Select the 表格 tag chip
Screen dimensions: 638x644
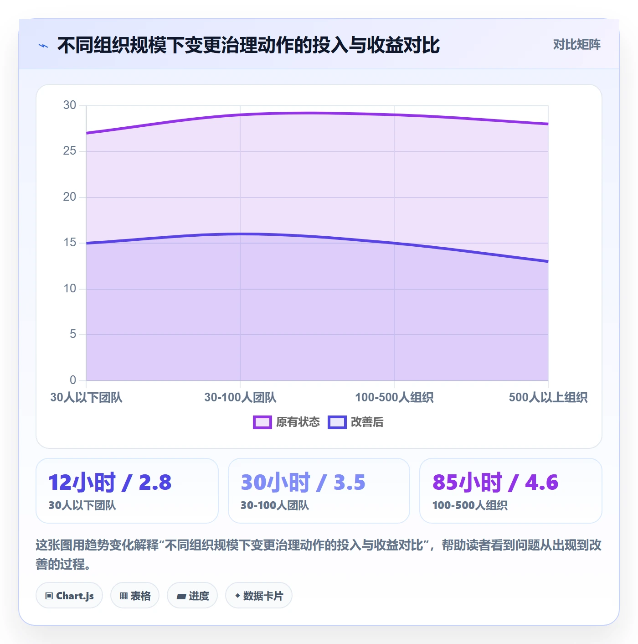pyautogui.click(x=135, y=596)
